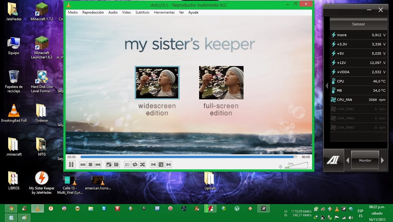Open uTorrent from the taskbar
Screen dimensions: 393x222
click(237, 208)
